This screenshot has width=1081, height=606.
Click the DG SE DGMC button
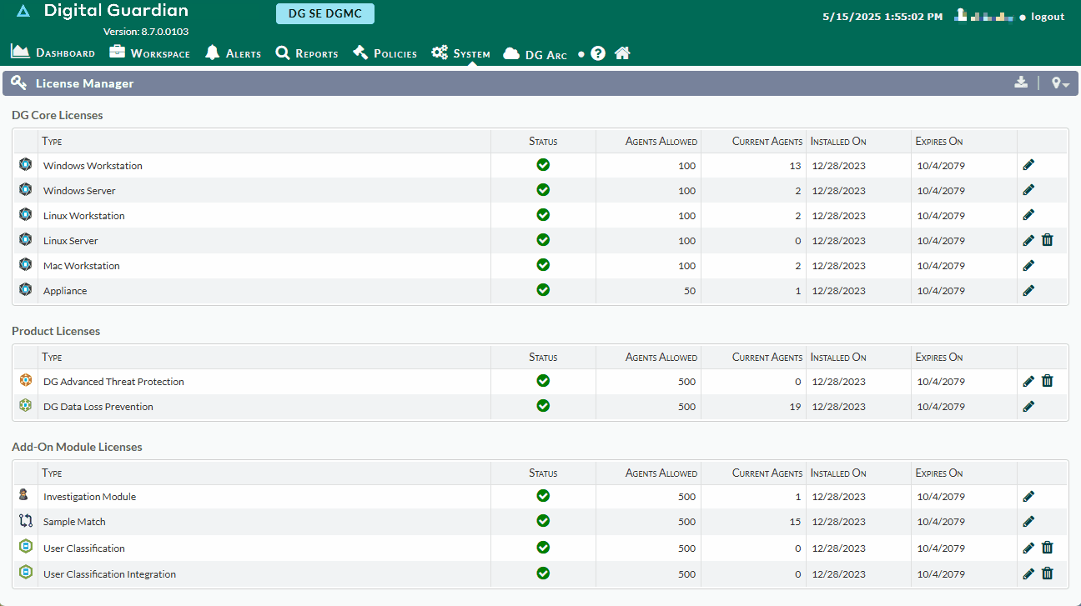pos(324,13)
